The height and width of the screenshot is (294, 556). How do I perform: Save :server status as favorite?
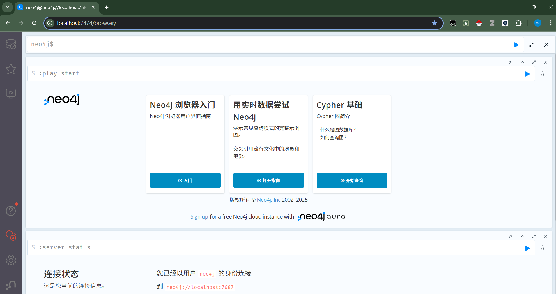[x=542, y=248]
